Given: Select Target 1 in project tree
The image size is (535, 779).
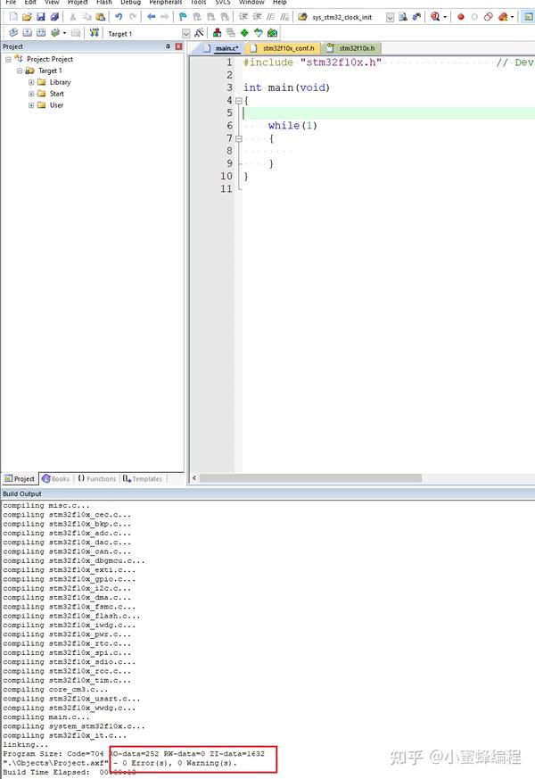Looking at the screenshot, I should click(x=50, y=71).
